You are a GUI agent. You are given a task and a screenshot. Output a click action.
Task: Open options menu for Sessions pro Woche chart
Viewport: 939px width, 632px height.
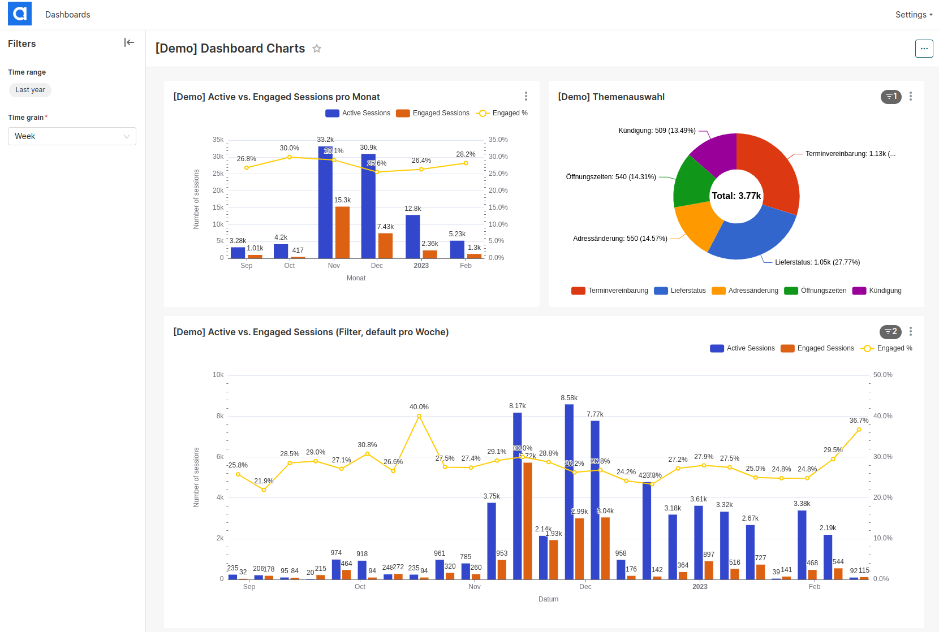click(910, 331)
